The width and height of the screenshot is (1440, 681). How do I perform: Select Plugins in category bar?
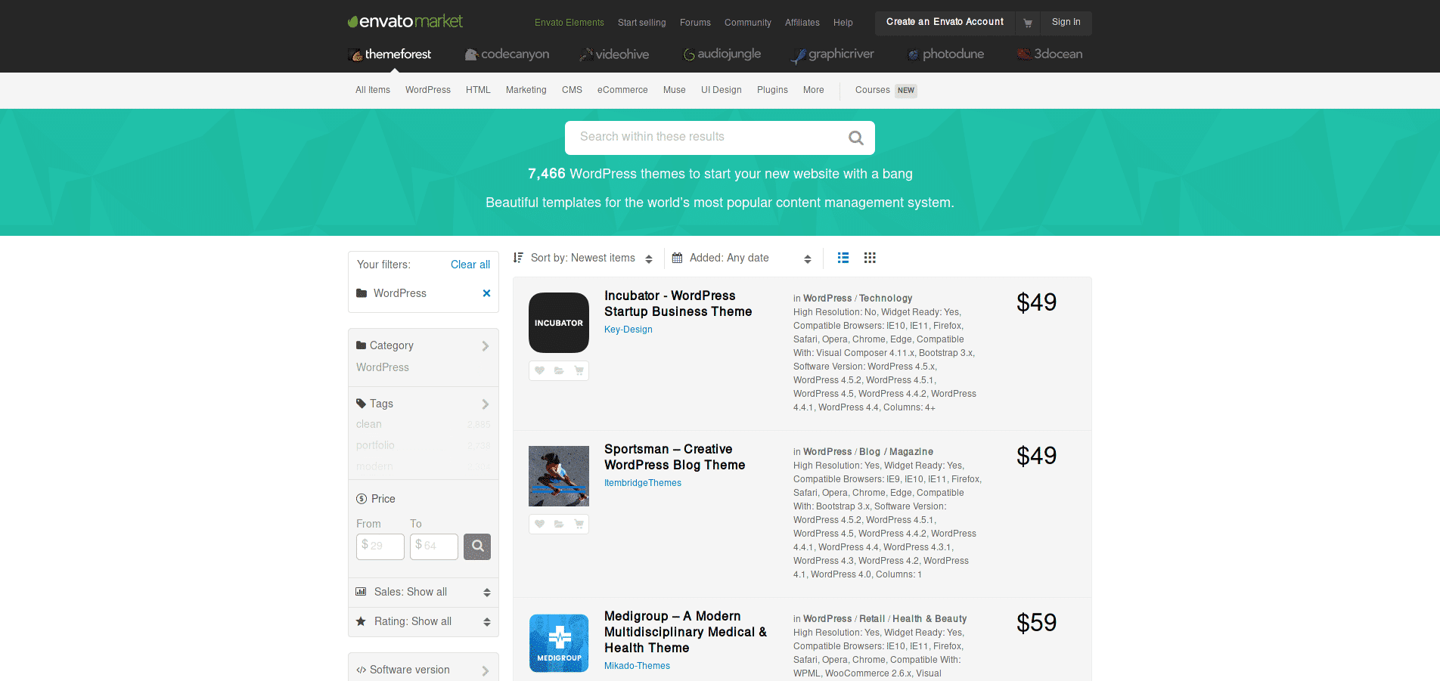[772, 90]
